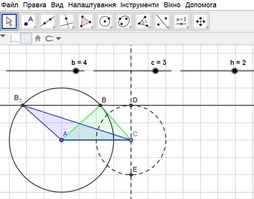Select the Line through two points tool
This screenshot has width=254, height=199.
point(47,22)
